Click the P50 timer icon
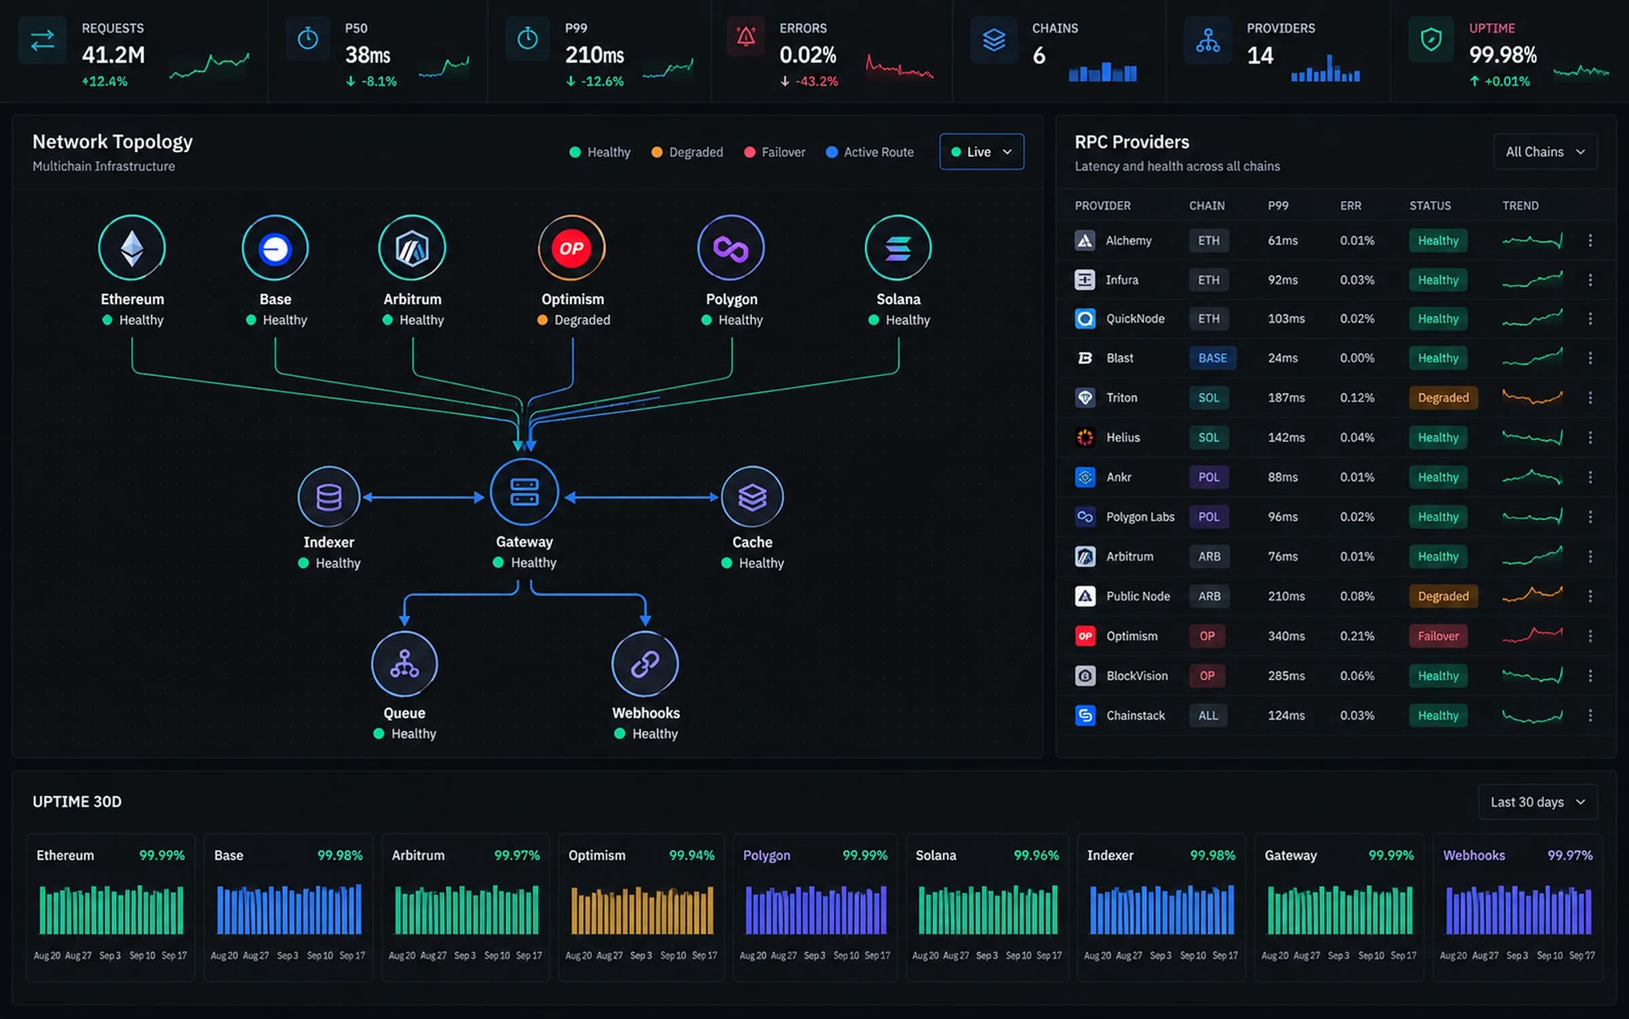Image resolution: width=1629 pixels, height=1019 pixels. [307, 39]
